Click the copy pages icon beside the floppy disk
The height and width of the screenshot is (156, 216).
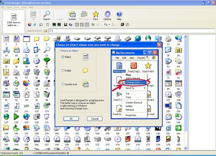click(70, 25)
